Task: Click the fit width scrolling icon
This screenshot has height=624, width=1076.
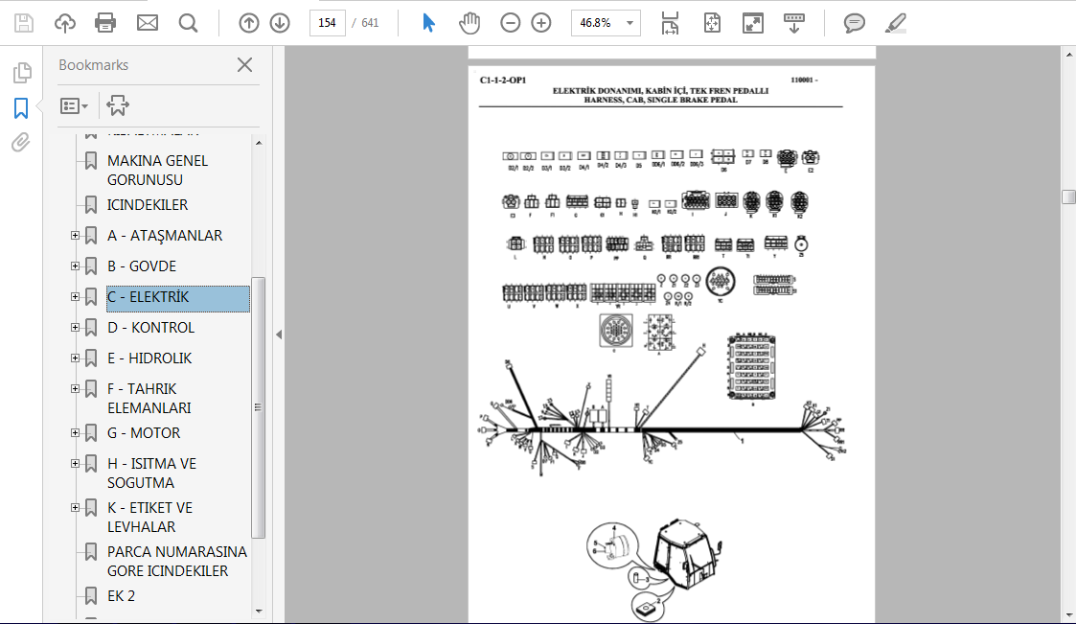Action: tap(670, 23)
